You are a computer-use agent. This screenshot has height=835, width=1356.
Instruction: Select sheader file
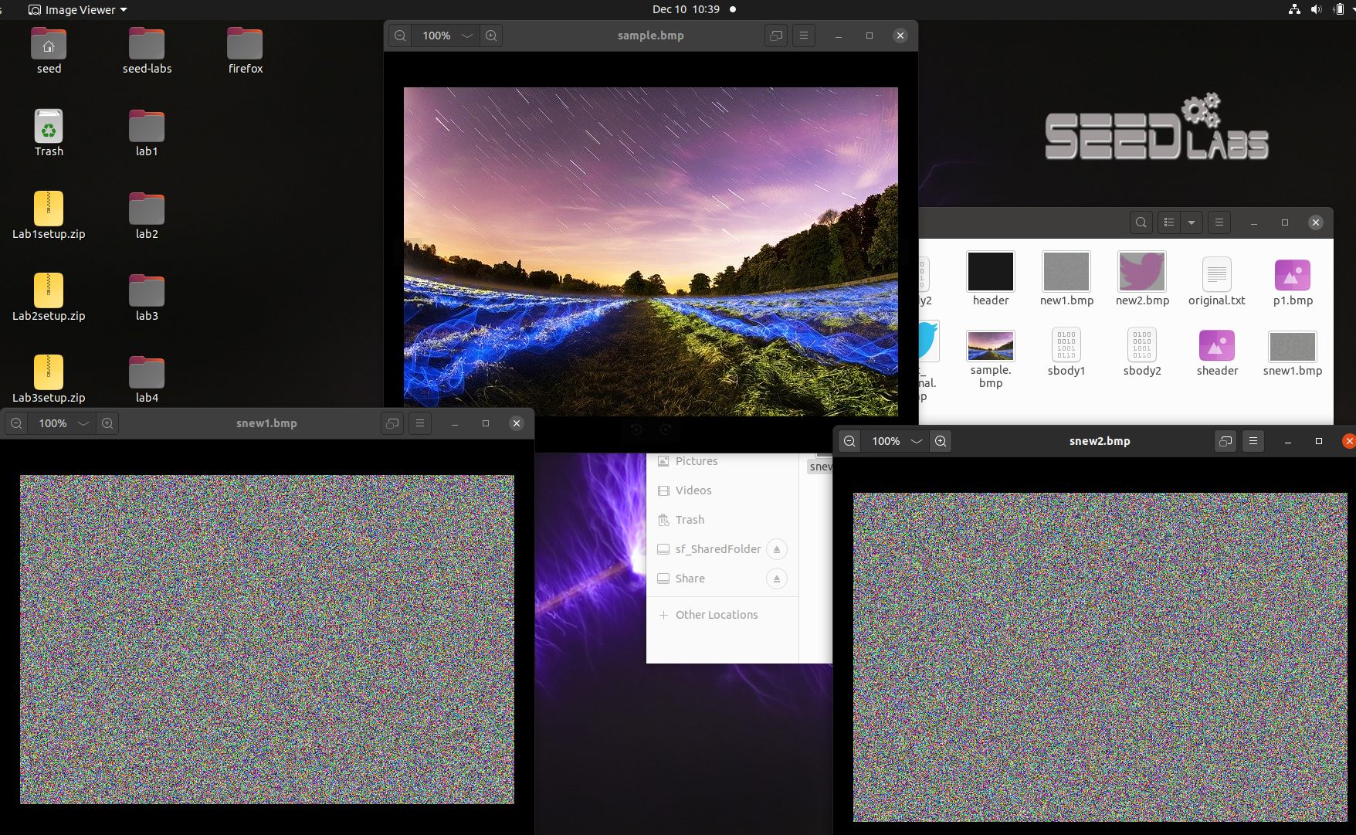[1217, 352]
